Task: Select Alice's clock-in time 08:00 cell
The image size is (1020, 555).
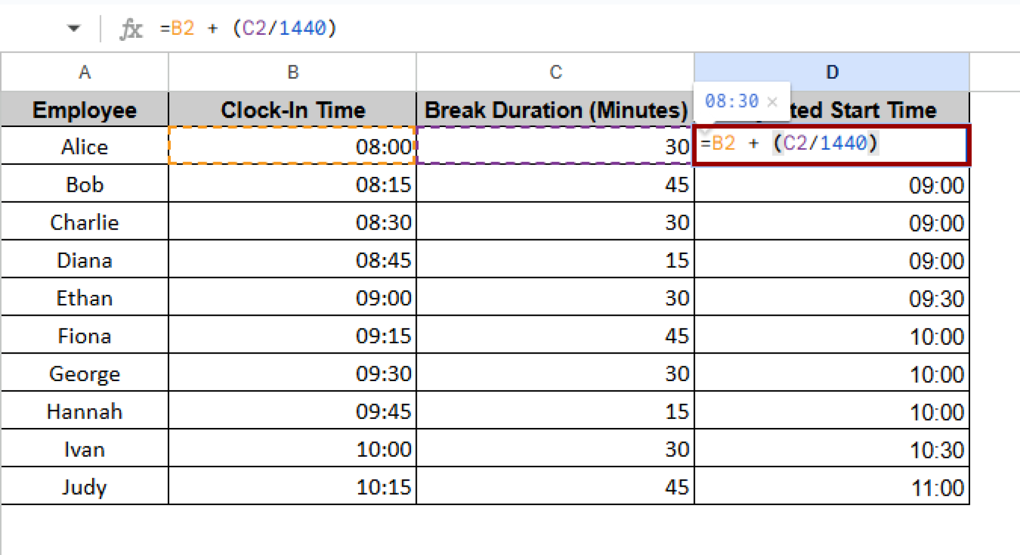Action: click(291, 146)
